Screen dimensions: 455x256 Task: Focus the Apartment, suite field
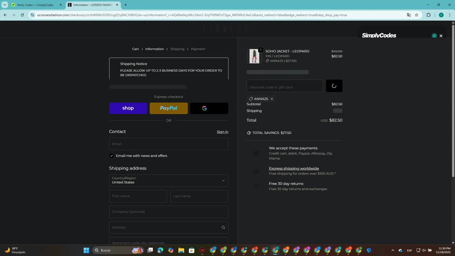point(169,241)
